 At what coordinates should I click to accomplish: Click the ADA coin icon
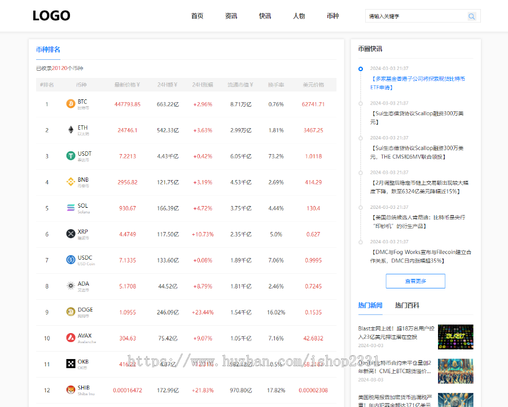(71, 286)
